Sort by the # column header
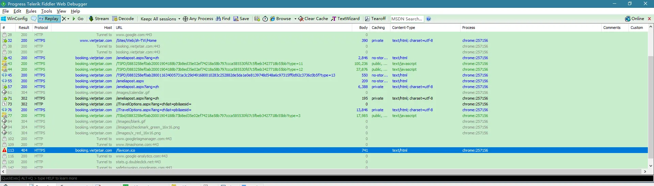The image size is (654, 186). click(x=8, y=28)
